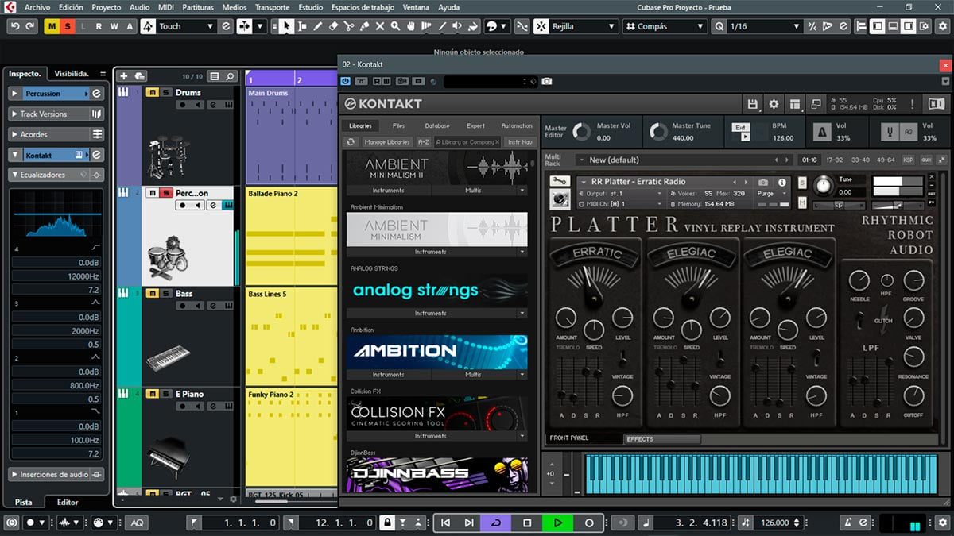Screen dimensions: 954x536
Task: Click the Manage Libraries button
Action: click(x=387, y=142)
